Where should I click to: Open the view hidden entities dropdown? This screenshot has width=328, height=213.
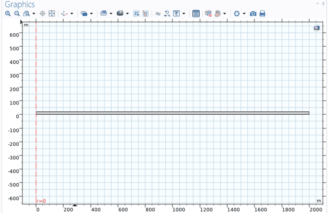[x=183, y=14]
